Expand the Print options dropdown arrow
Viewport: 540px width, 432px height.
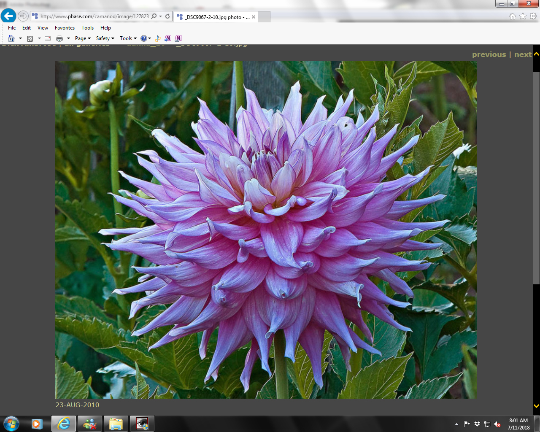[x=68, y=38]
